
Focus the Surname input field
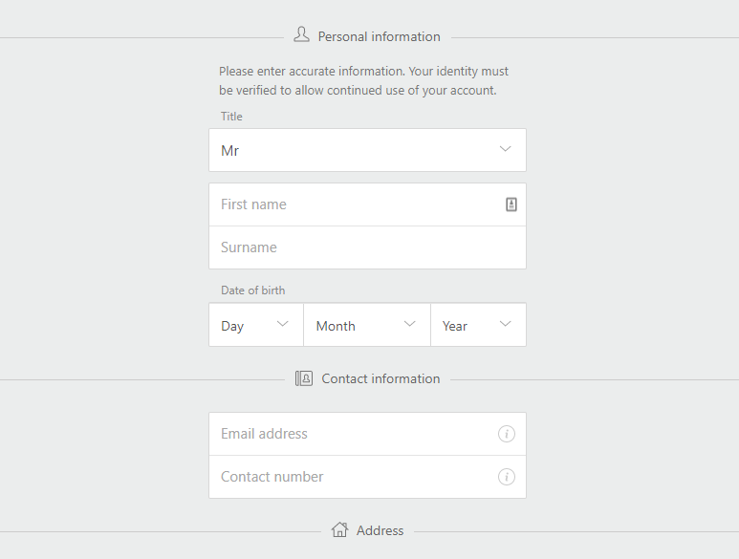point(368,247)
